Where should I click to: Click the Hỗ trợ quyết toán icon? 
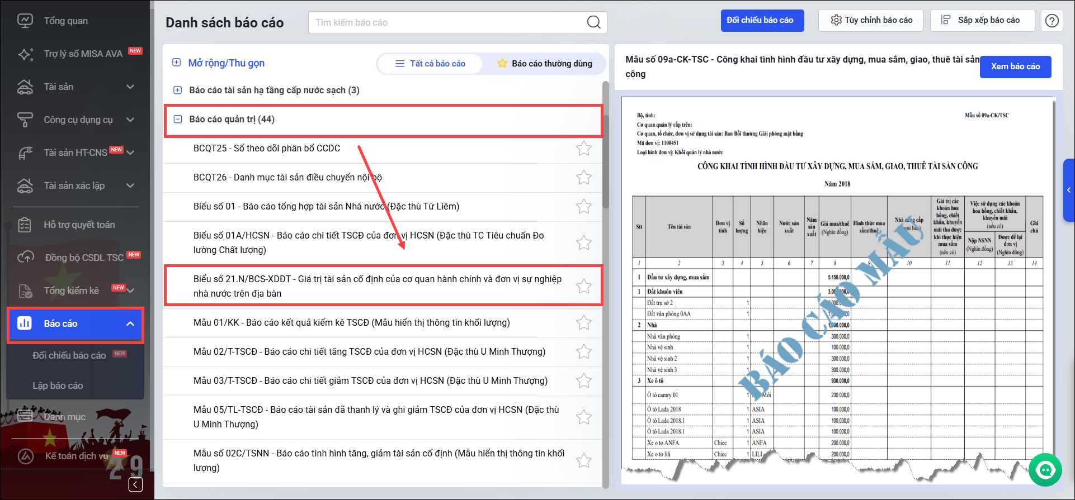pyautogui.click(x=25, y=225)
